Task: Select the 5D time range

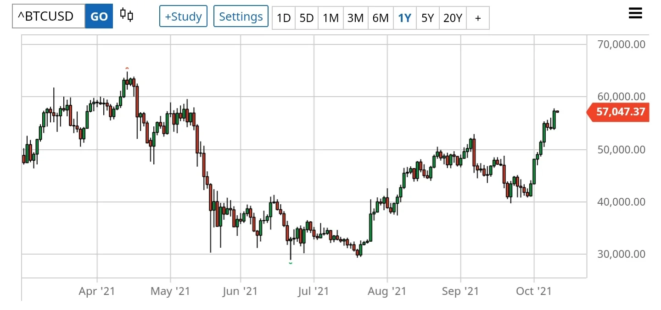Action: coord(307,18)
